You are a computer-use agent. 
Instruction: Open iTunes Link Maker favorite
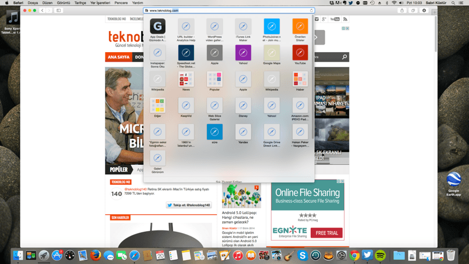(243, 26)
